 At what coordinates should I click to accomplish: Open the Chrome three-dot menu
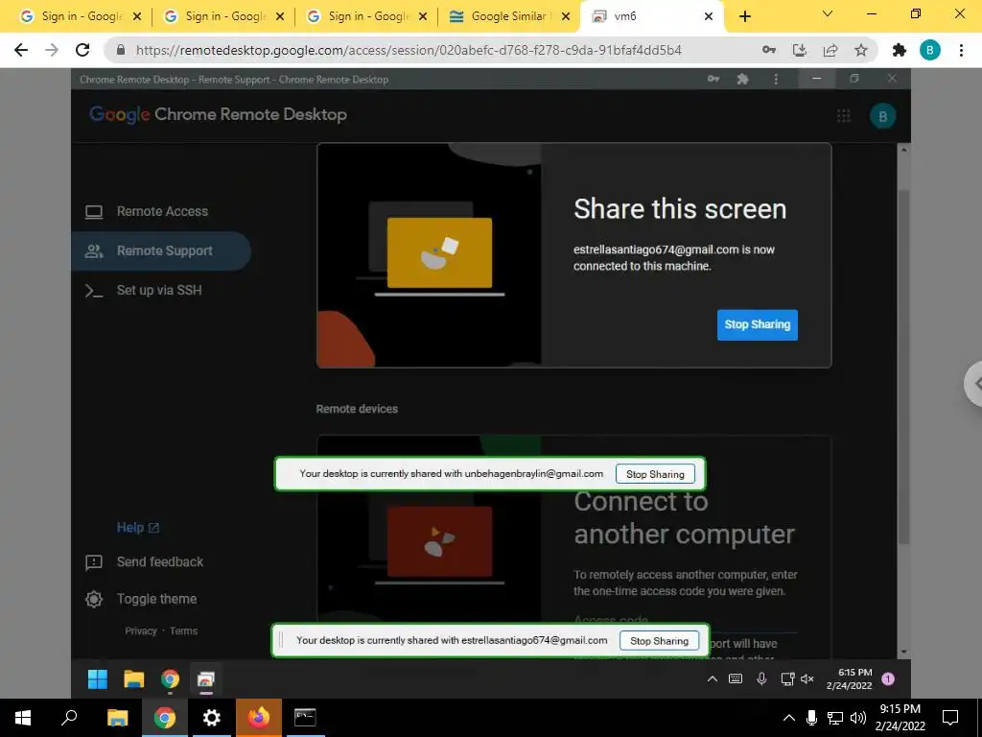(x=961, y=50)
